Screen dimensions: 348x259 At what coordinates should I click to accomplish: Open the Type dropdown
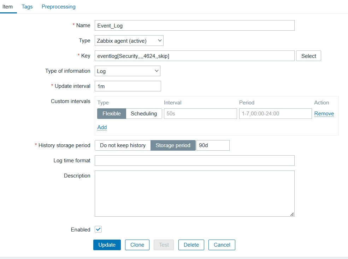129,41
